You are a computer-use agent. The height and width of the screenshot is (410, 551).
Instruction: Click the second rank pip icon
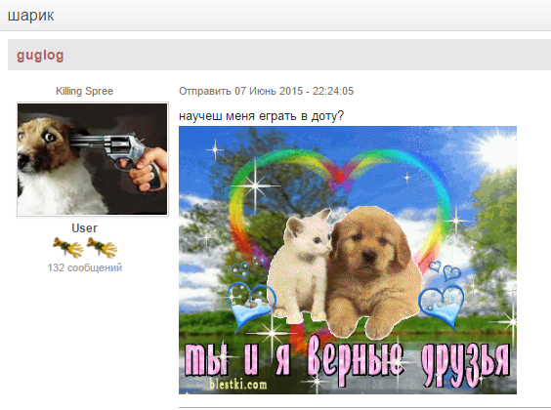point(102,247)
